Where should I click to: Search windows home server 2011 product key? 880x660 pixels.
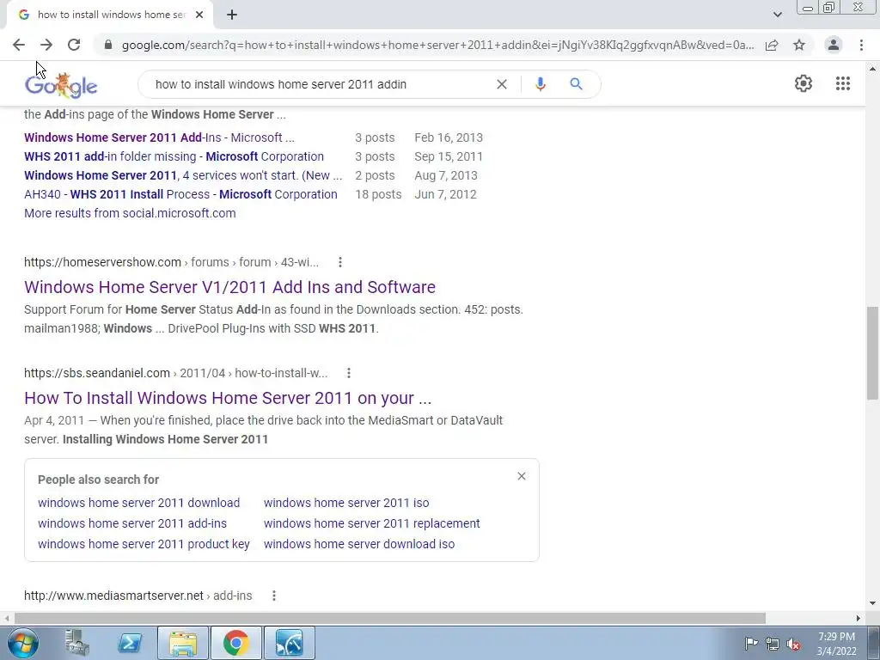point(144,544)
